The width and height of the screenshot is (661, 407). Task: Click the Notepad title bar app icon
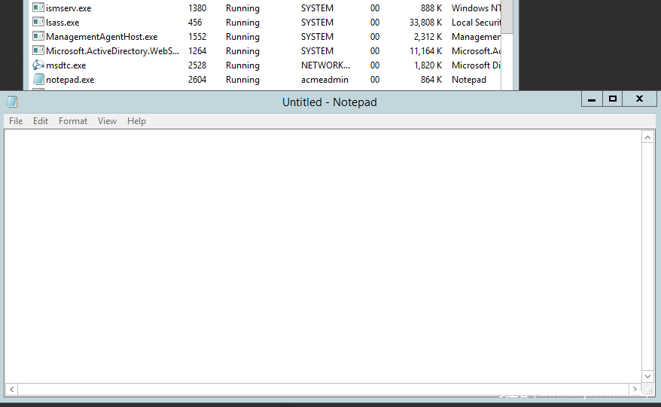coord(12,102)
